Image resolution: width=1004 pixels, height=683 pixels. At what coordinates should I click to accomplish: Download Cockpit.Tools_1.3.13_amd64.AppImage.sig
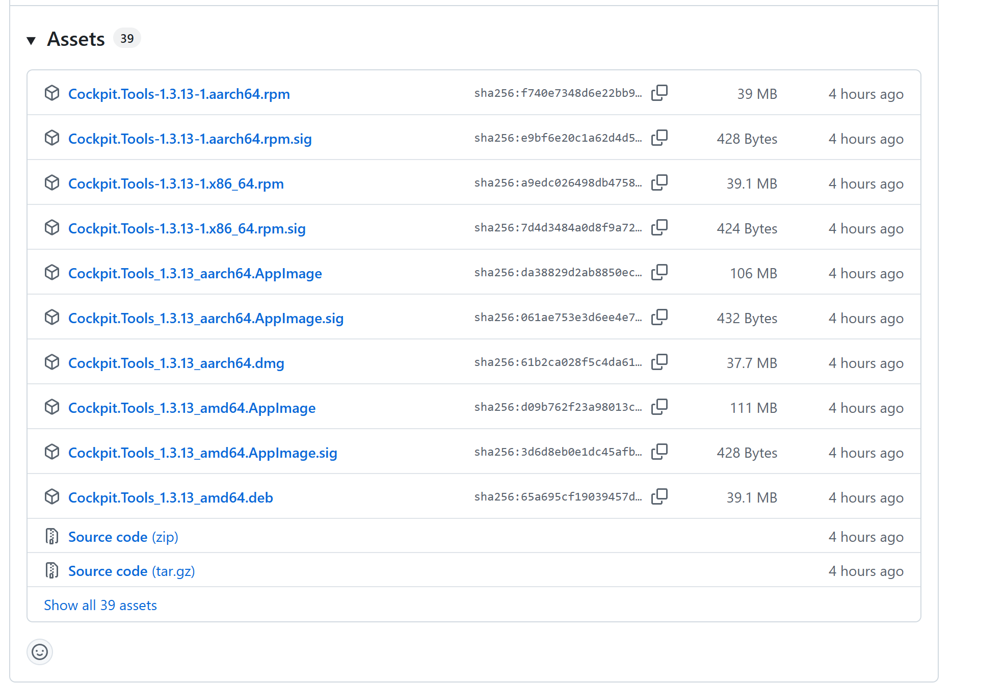tap(203, 453)
